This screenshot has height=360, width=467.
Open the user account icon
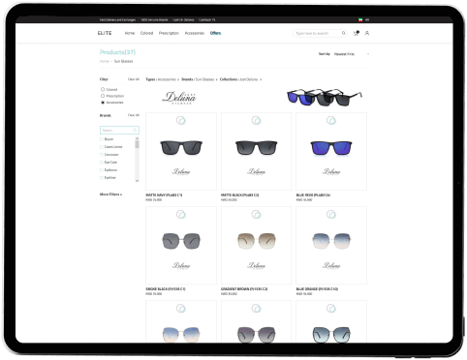click(x=367, y=33)
